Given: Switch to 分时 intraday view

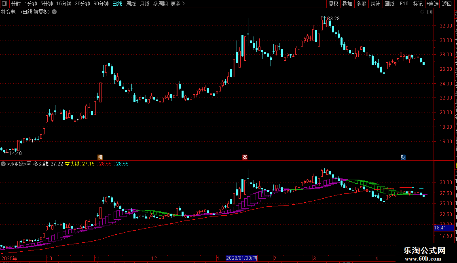Looking at the screenshot, I should [x=16, y=4].
